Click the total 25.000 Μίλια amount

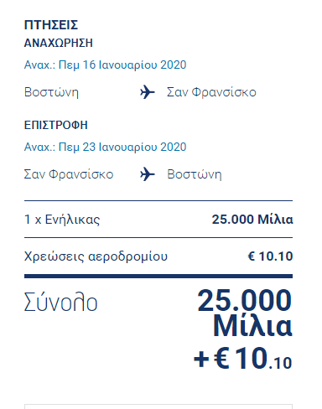pyautogui.click(x=245, y=313)
